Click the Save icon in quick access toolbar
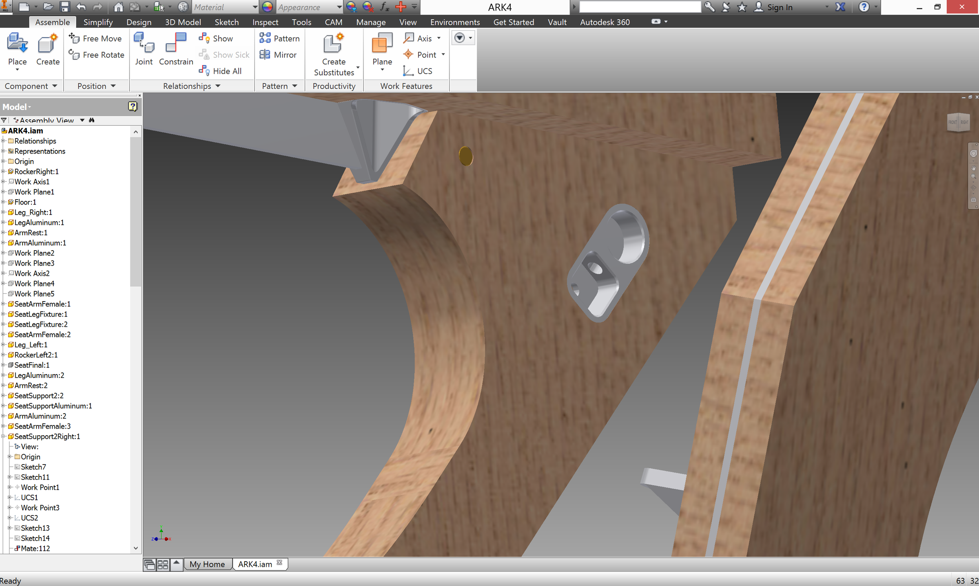 64,7
